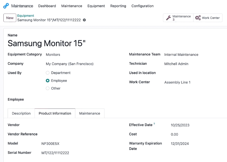The width and height of the screenshot is (227, 162).
Task: Select the Department radio option
Action: (48, 73)
